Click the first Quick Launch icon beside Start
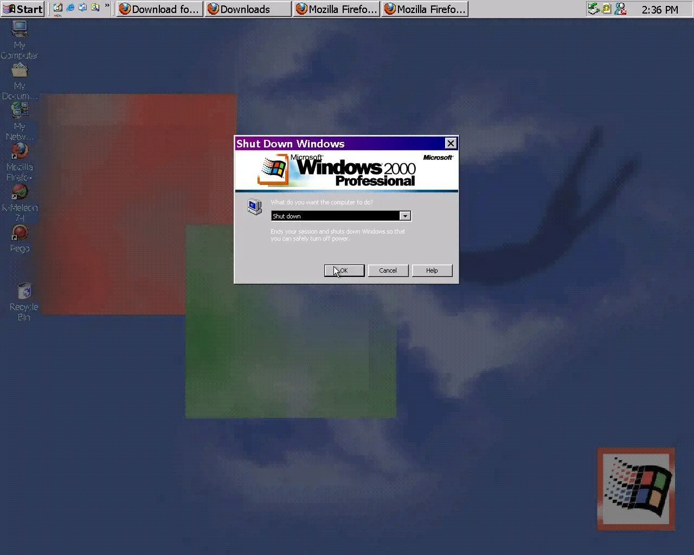Screen dimensions: 694x555 (57, 8)
